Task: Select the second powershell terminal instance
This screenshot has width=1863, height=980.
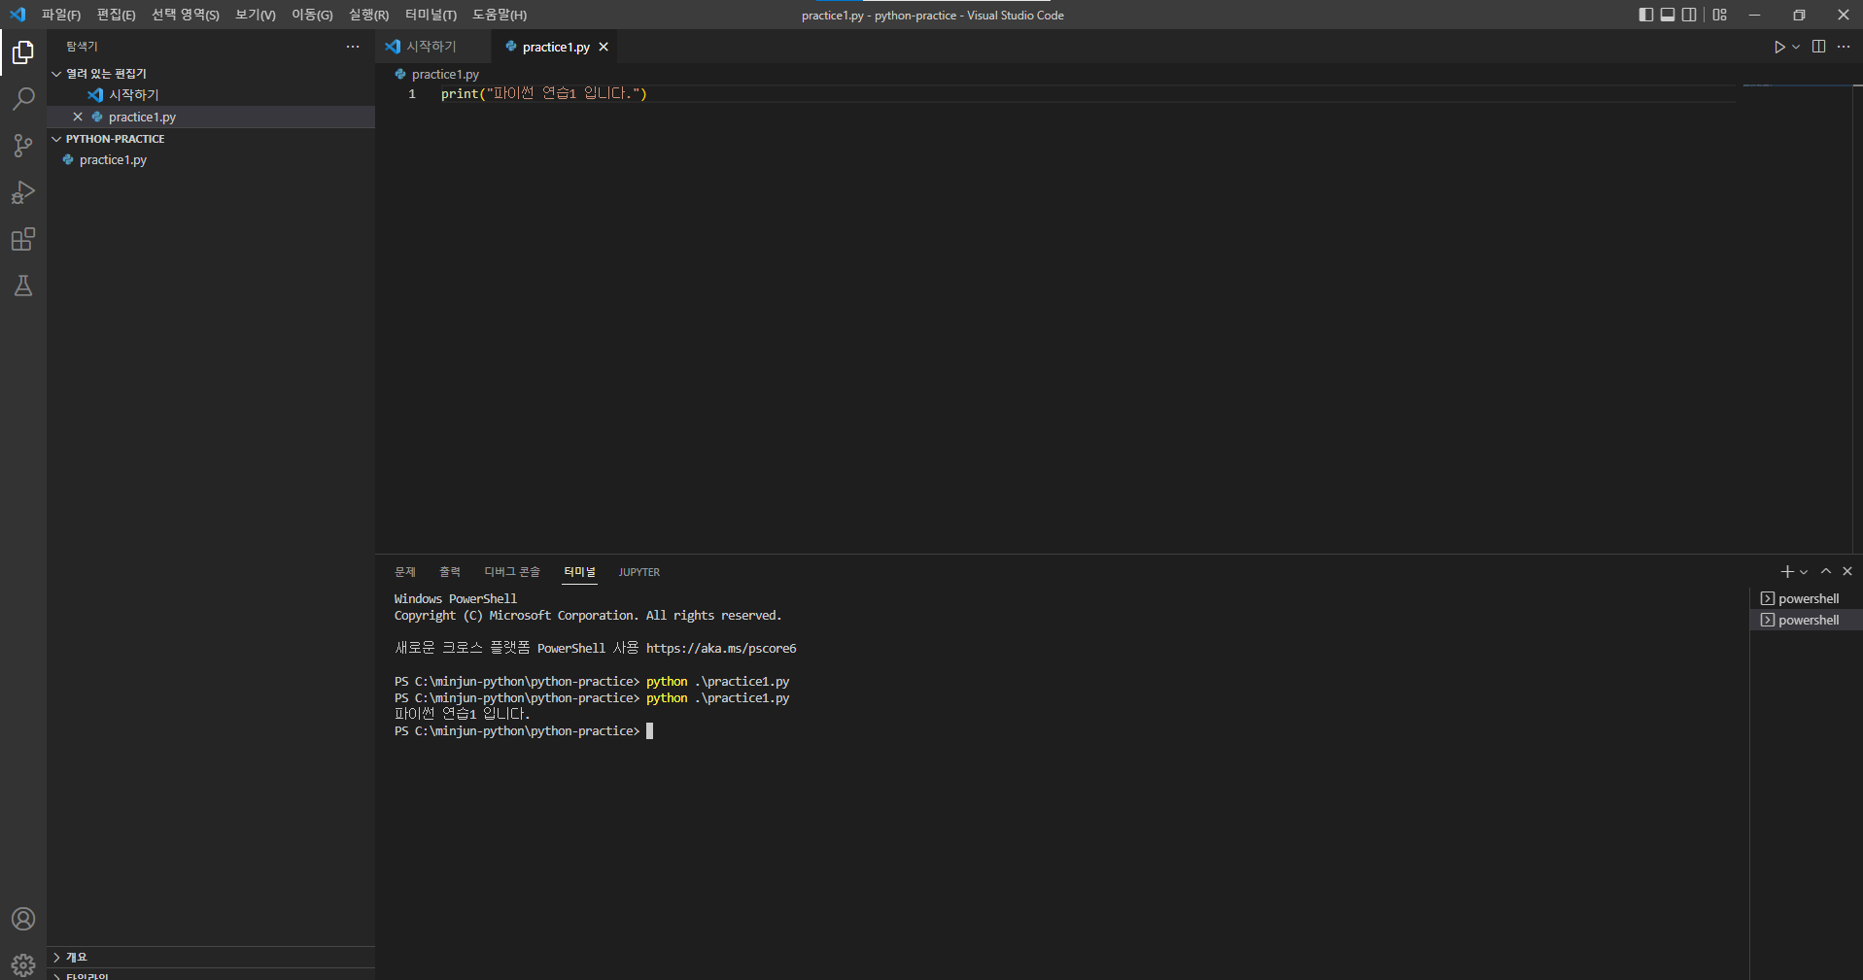Action: pyautogui.click(x=1807, y=620)
